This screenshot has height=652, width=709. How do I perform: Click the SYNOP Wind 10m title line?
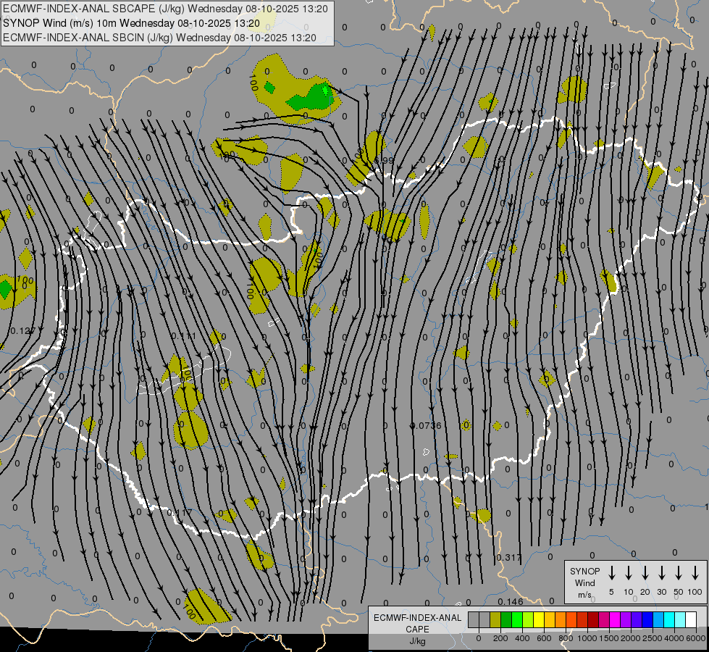pos(131,23)
